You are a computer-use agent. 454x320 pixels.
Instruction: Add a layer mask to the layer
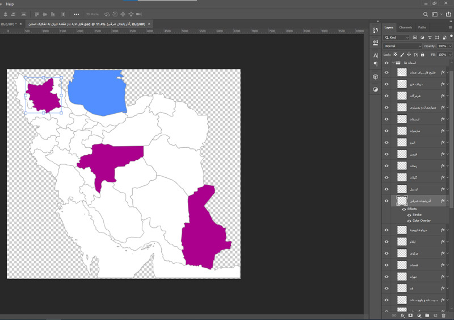410,315
